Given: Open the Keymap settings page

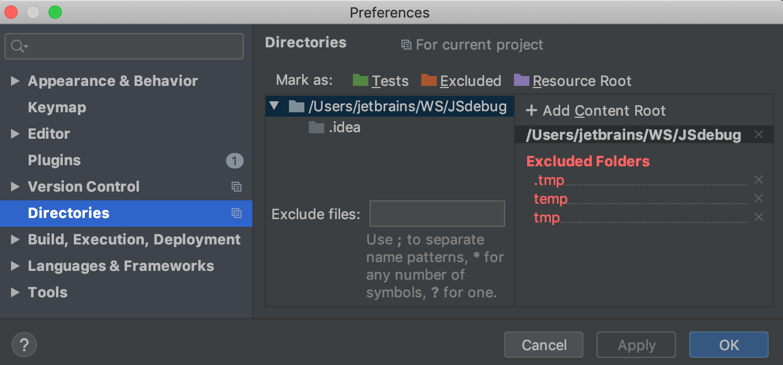Looking at the screenshot, I should click(57, 107).
